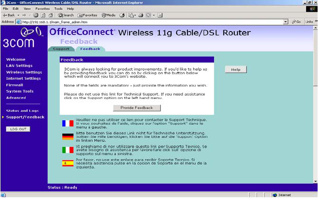The image size is (318, 198).
Task: Click the Internet zone indicator in the status bar
Action: click(x=282, y=195)
